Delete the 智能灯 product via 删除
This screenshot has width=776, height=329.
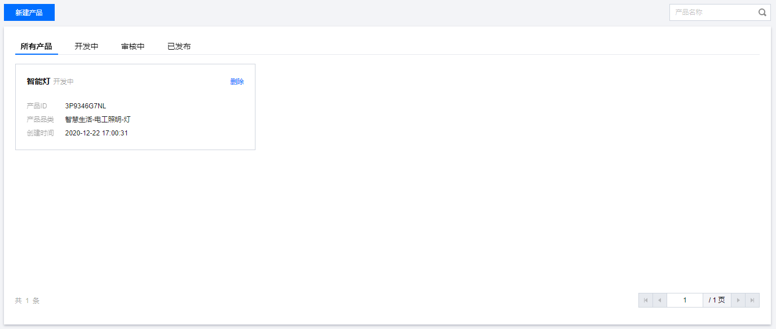pos(237,82)
